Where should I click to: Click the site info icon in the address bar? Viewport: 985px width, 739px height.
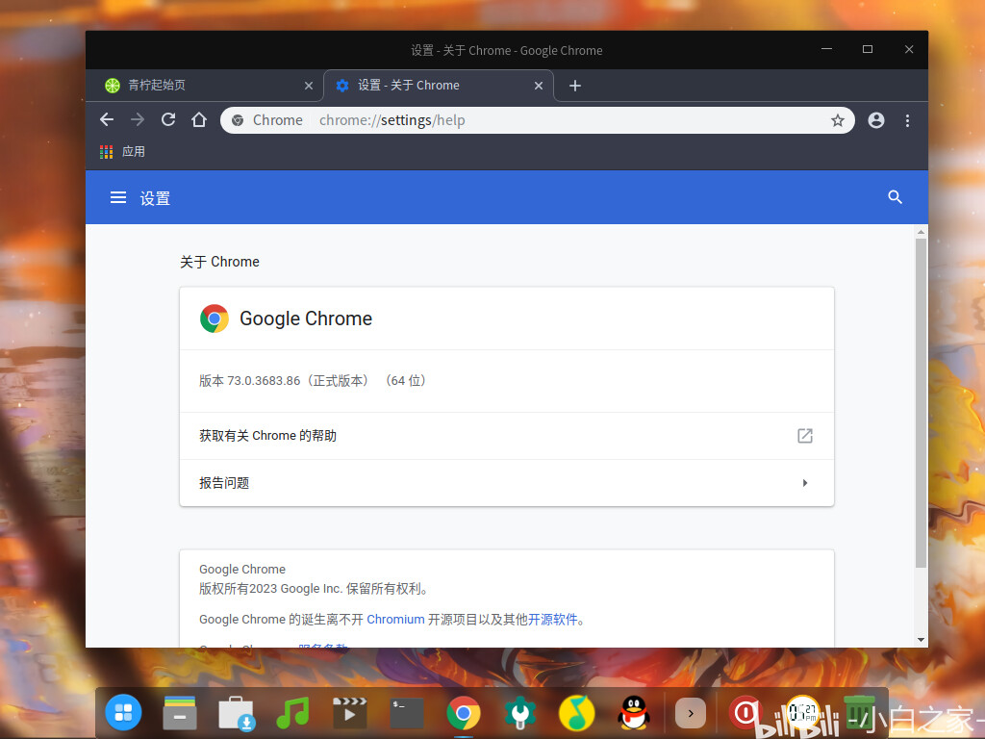[238, 120]
